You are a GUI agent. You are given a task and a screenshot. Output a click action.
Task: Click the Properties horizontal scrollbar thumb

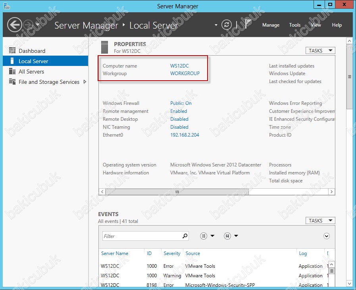177,192
